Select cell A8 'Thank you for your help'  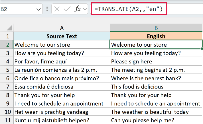coord(62,95)
